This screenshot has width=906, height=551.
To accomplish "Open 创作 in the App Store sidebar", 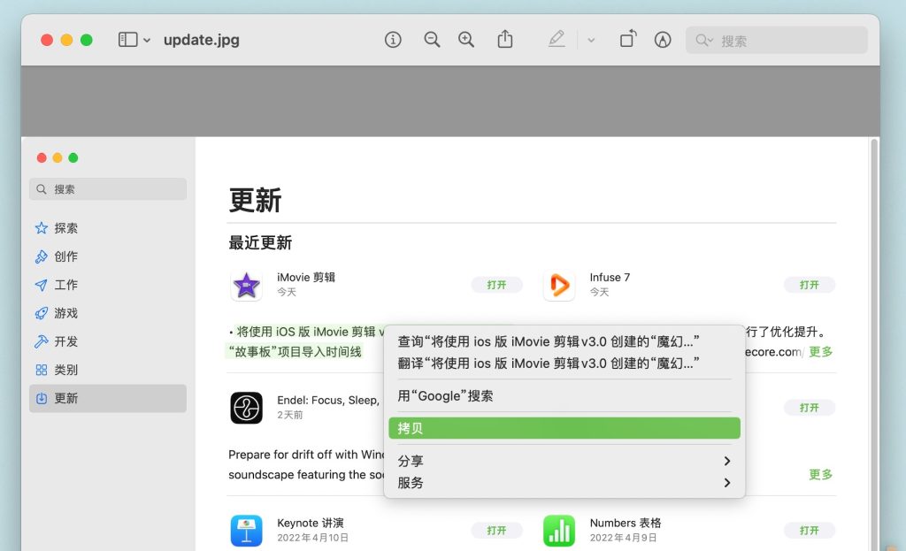I will pos(108,256).
